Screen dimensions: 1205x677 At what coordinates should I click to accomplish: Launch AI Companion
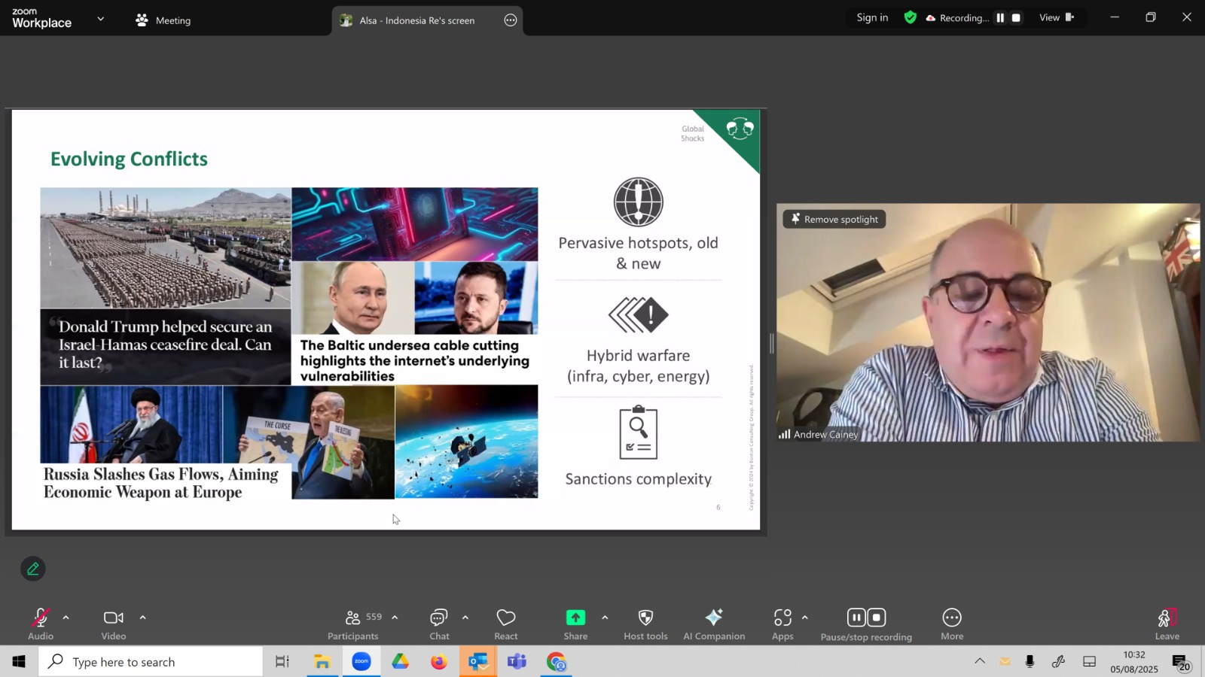[714, 624]
